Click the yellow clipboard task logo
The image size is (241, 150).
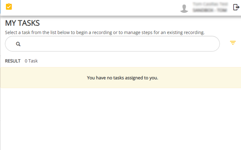coord(9,6)
